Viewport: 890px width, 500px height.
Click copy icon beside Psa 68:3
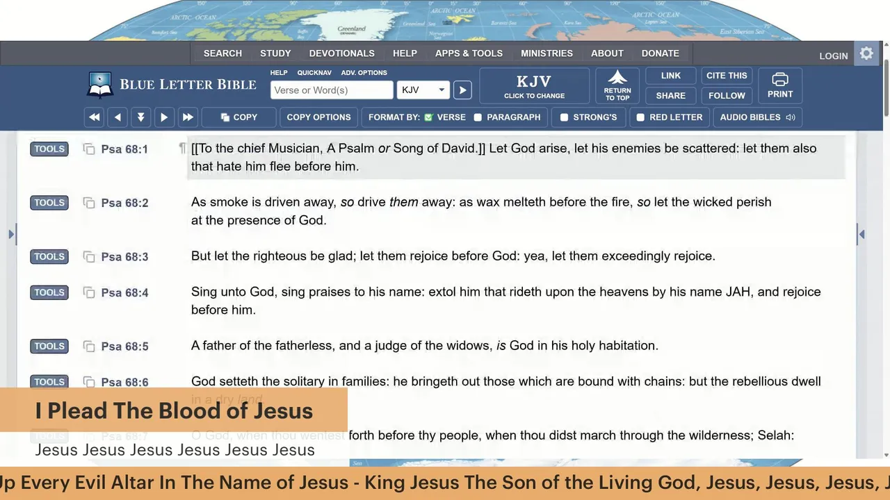pyautogui.click(x=89, y=257)
